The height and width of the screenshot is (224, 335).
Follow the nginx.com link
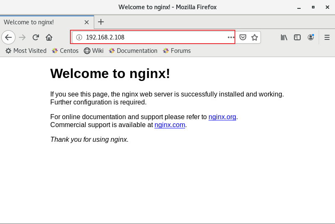(170, 125)
